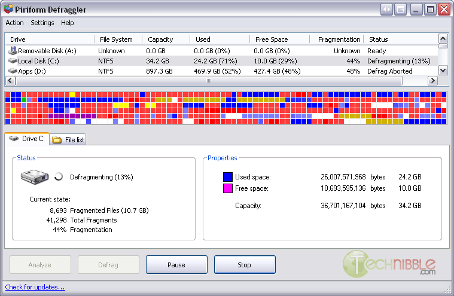
Task: Sort by the File System column header
Action: click(x=118, y=39)
